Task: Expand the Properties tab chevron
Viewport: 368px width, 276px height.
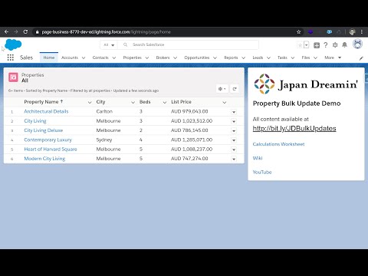Action: coord(147,58)
